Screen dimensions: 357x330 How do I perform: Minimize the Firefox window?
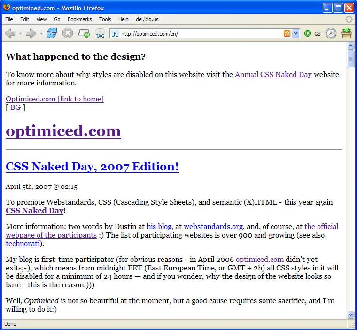(327, 8)
